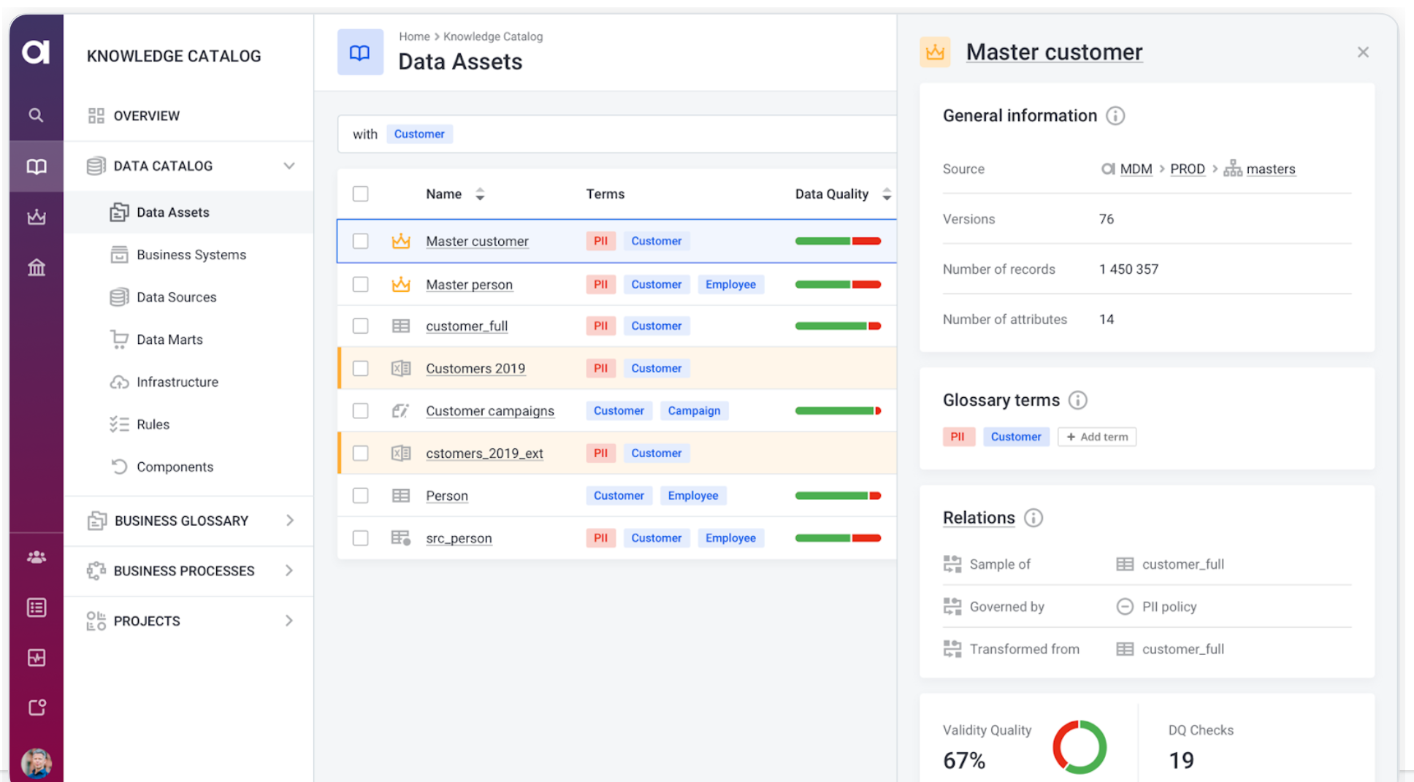The width and height of the screenshot is (1414, 782).
Task: Click the user avatar at bottom left
Action: 36,763
